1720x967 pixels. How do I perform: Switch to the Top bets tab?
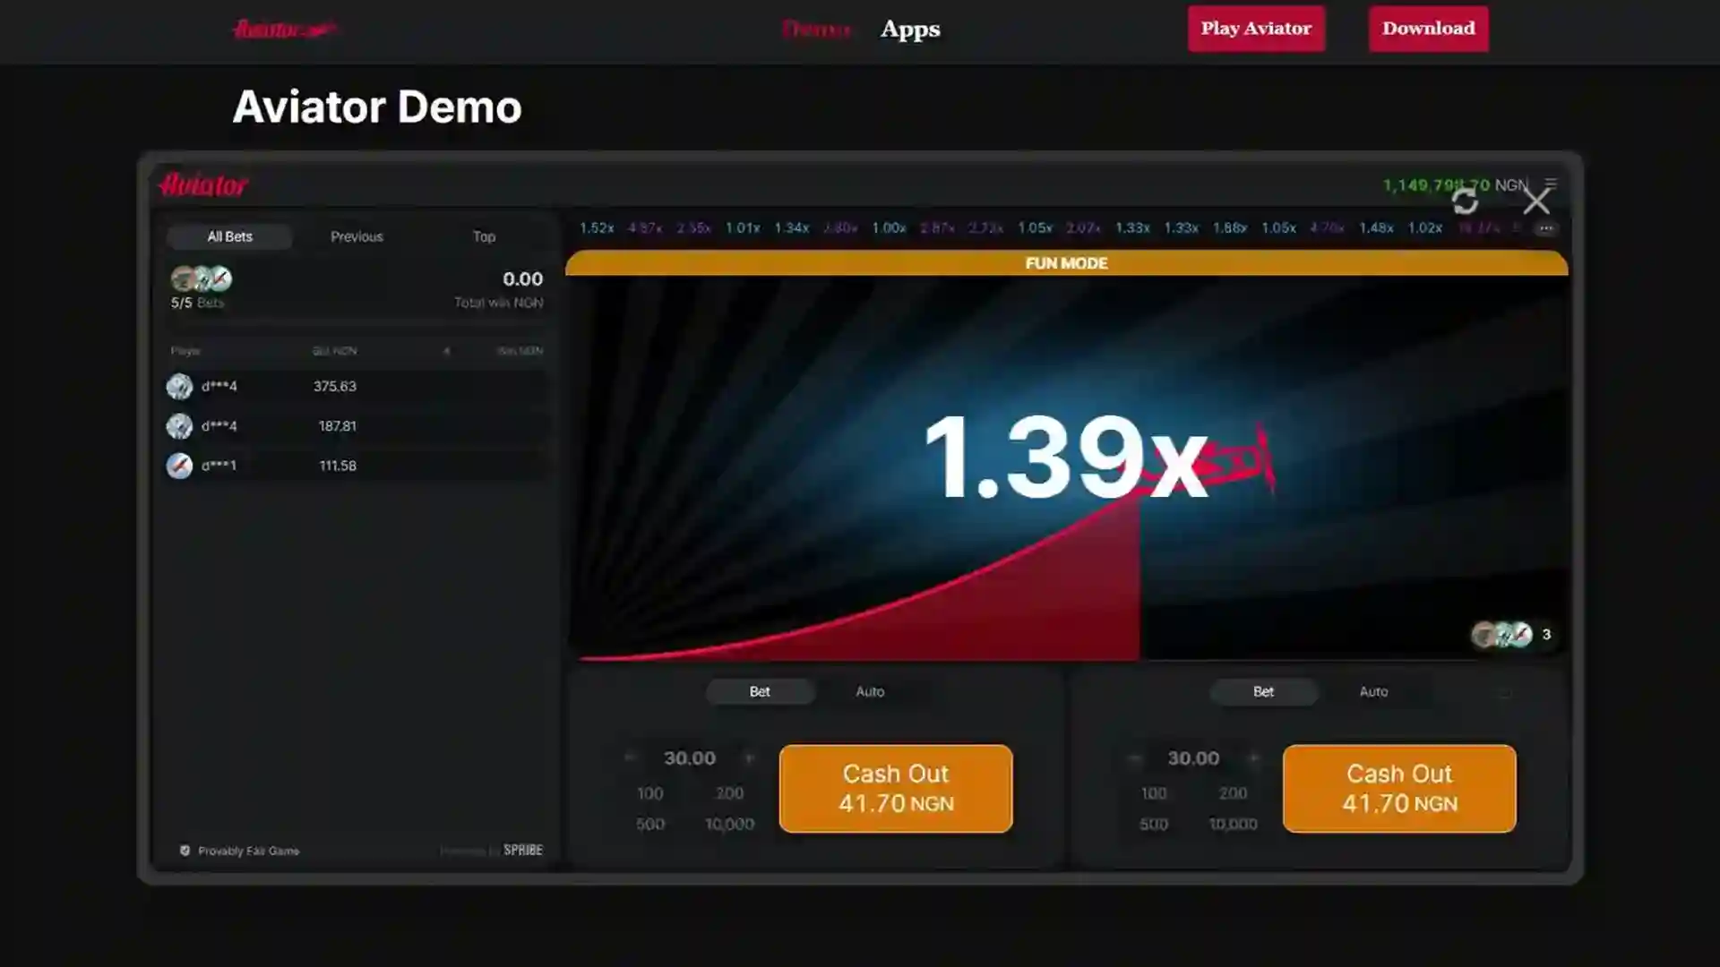click(484, 236)
